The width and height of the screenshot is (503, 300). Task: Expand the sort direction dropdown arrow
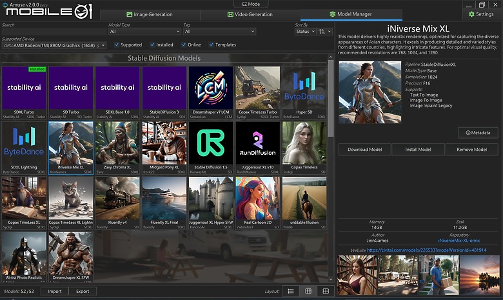coord(330,32)
